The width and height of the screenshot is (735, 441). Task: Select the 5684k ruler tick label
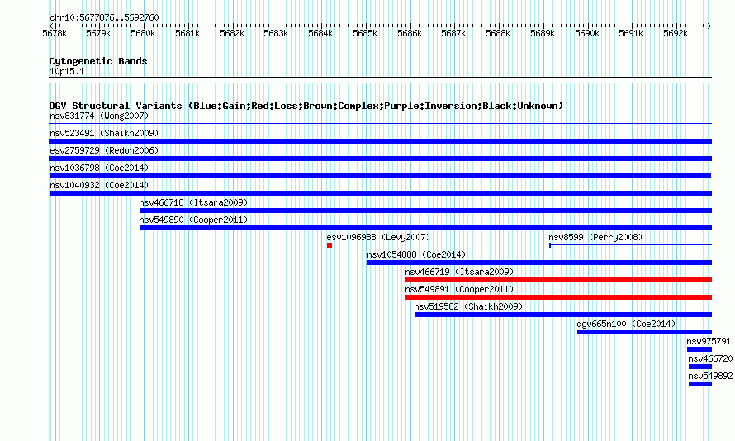[320, 33]
